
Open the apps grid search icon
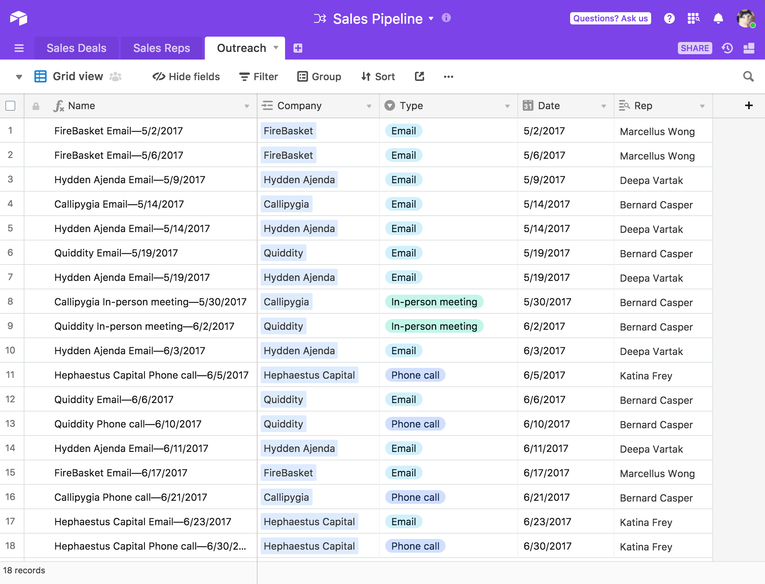[x=694, y=18]
